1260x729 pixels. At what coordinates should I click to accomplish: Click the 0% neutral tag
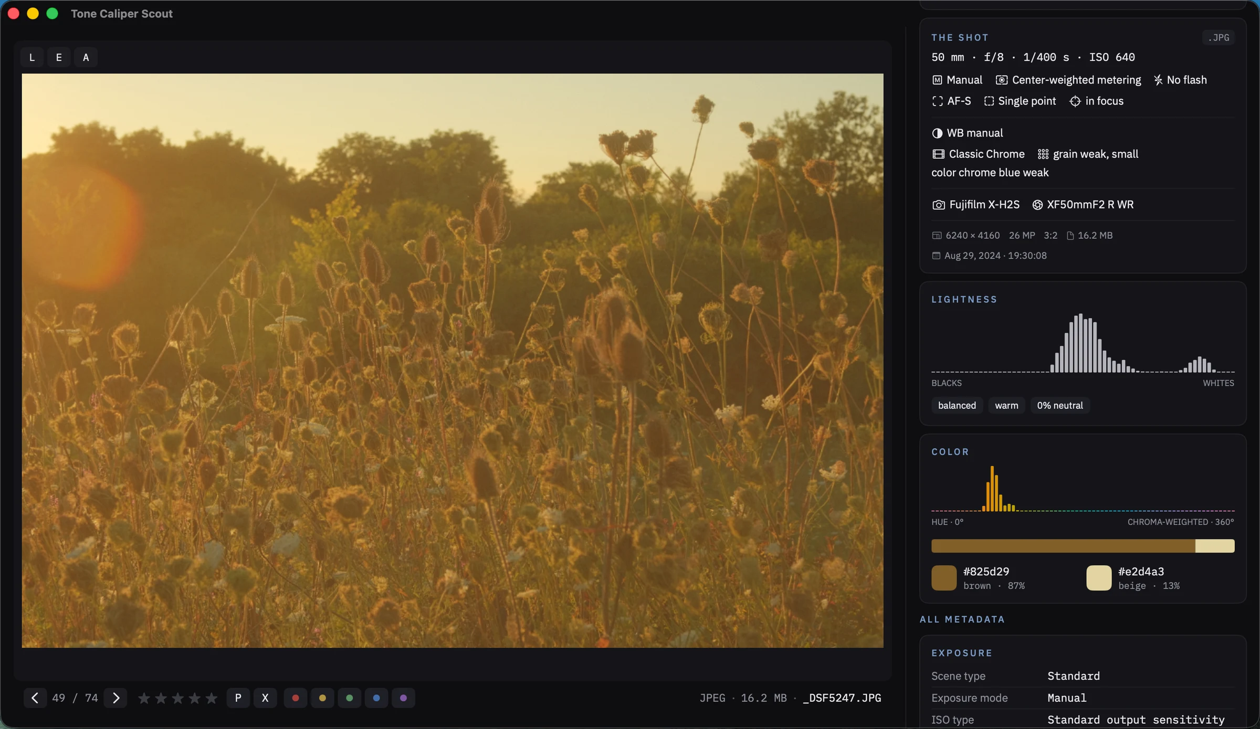[1059, 405]
